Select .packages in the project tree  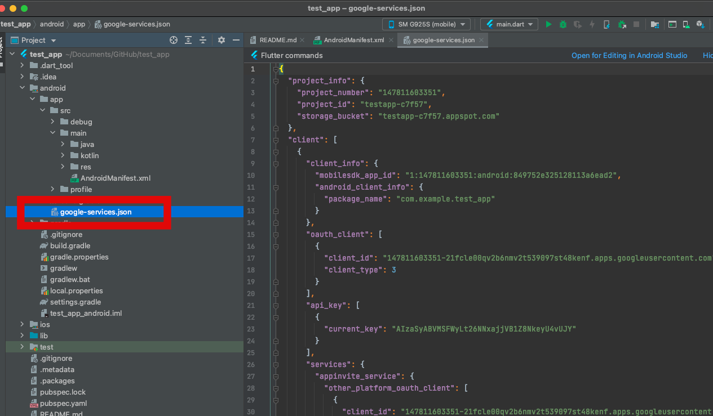pos(57,381)
